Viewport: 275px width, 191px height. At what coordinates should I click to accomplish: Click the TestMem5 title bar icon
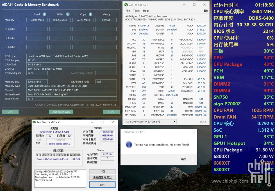tap(34, 122)
